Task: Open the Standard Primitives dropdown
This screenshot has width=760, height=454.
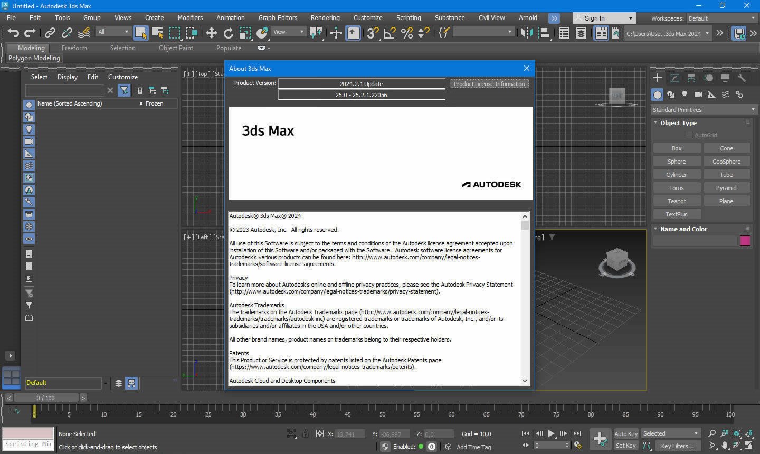Action: pyautogui.click(x=703, y=110)
